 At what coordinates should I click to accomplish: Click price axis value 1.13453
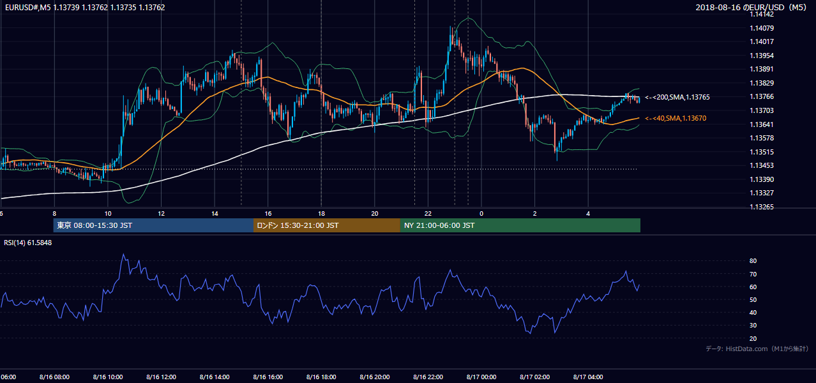[762, 165]
